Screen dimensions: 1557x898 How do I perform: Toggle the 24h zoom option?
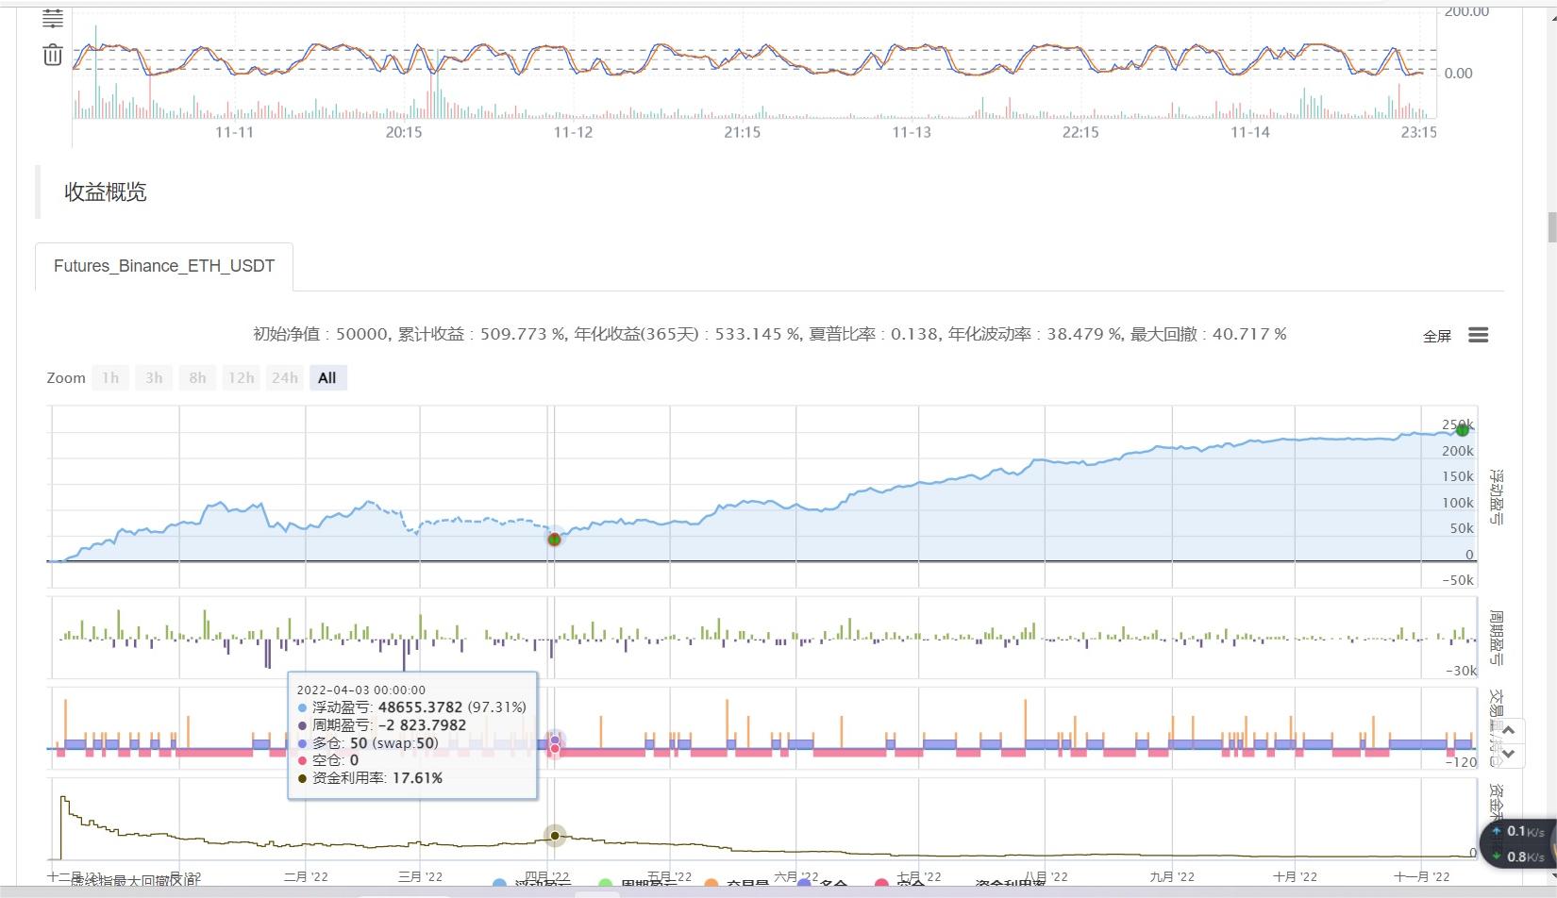pyautogui.click(x=284, y=377)
